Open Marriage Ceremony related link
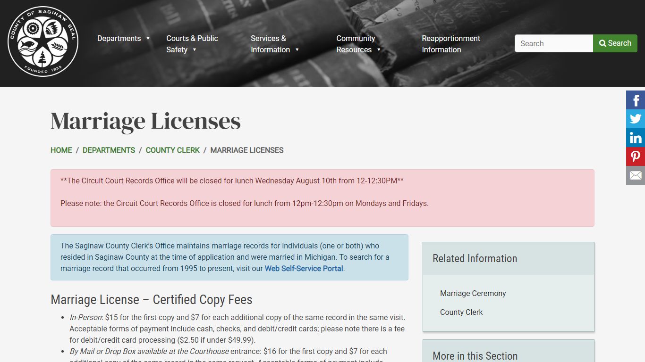The width and height of the screenshot is (645, 362). [473, 293]
